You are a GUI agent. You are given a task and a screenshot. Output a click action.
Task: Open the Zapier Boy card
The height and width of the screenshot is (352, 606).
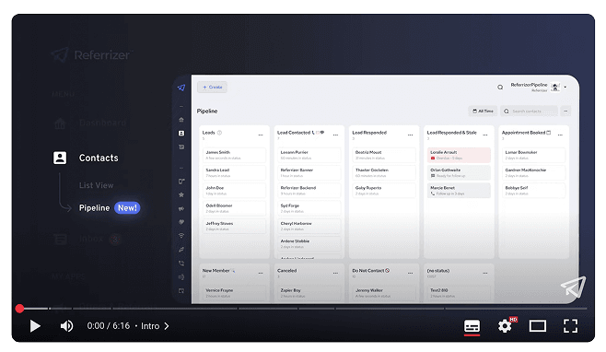(309, 293)
